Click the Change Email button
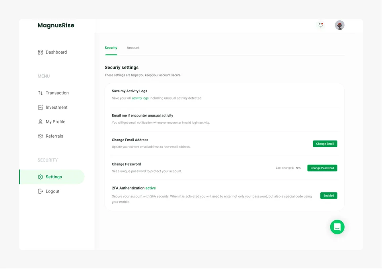 (325, 144)
